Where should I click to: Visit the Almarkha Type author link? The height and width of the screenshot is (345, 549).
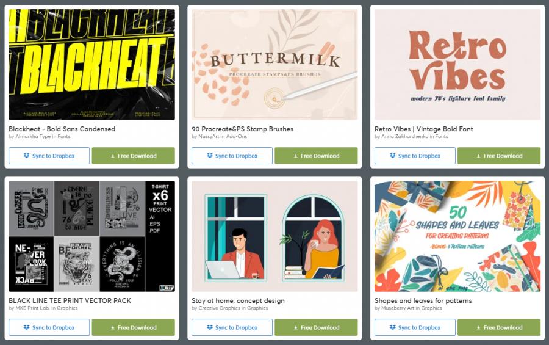[x=33, y=136]
